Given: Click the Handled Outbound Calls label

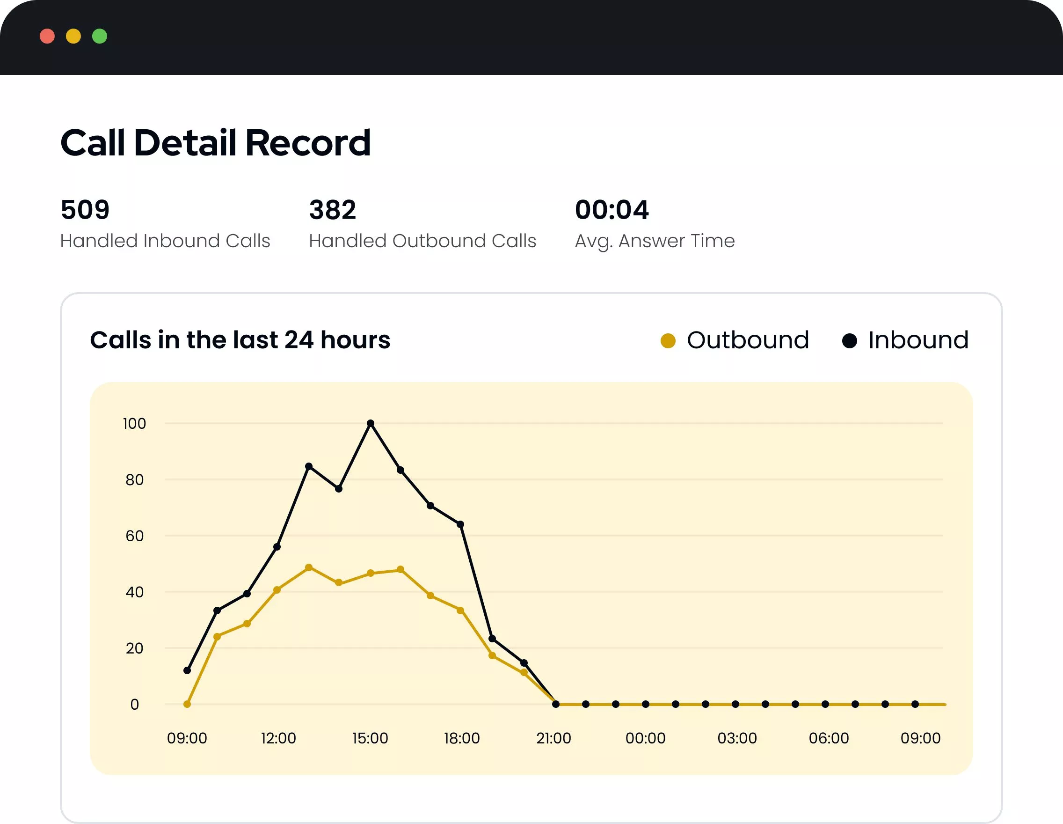Looking at the screenshot, I should [422, 241].
